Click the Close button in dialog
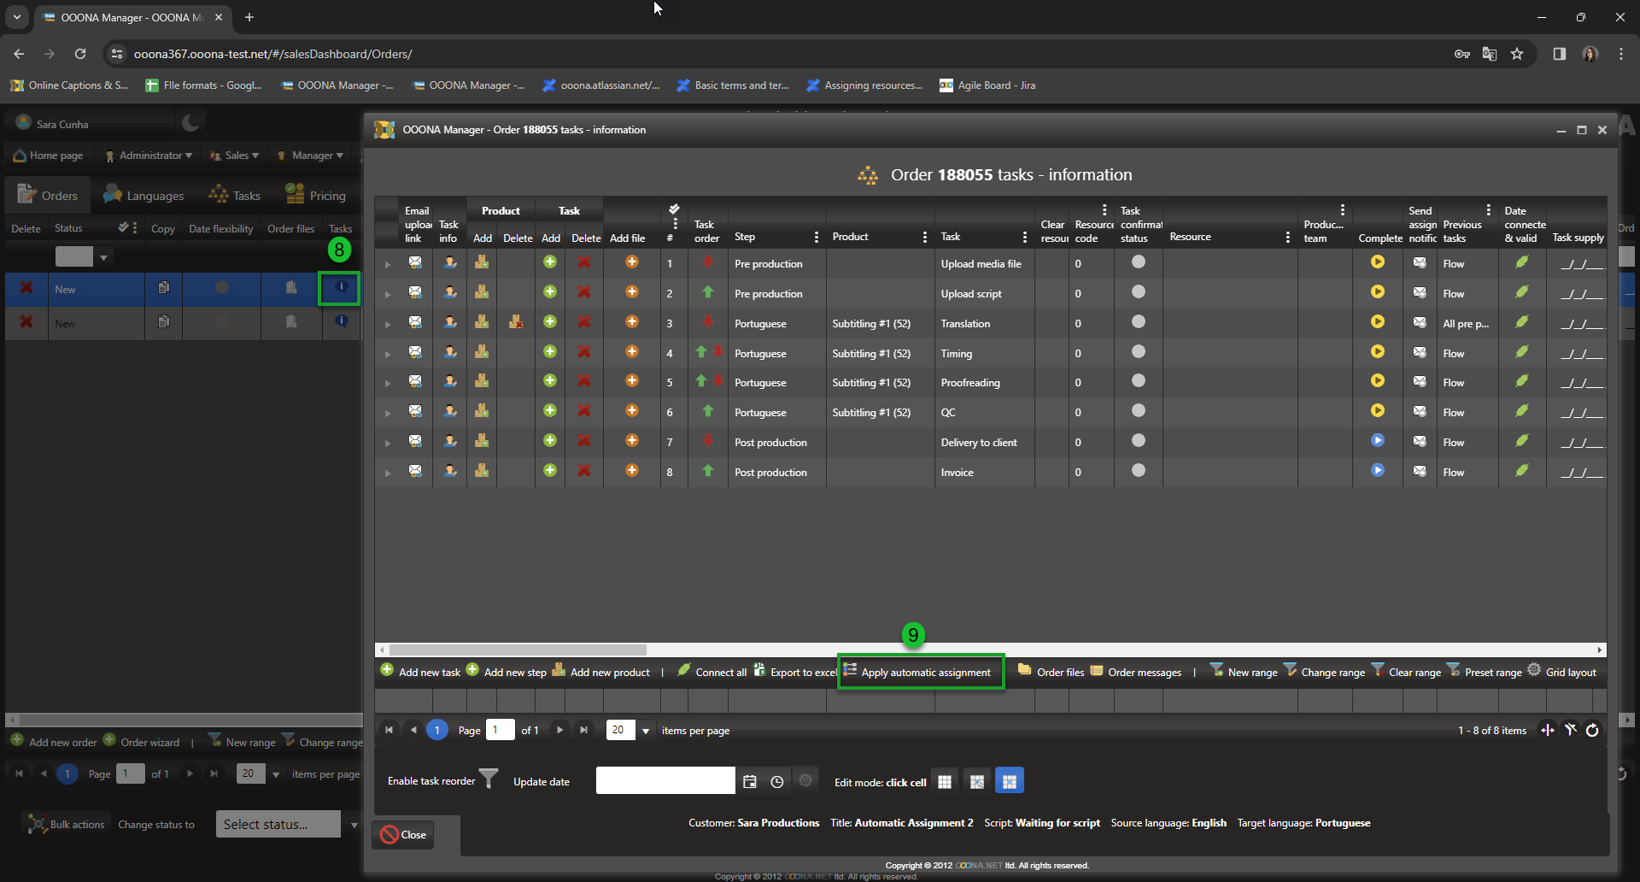The height and width of the screenshot is (882, 1640). tap(403, 834)
